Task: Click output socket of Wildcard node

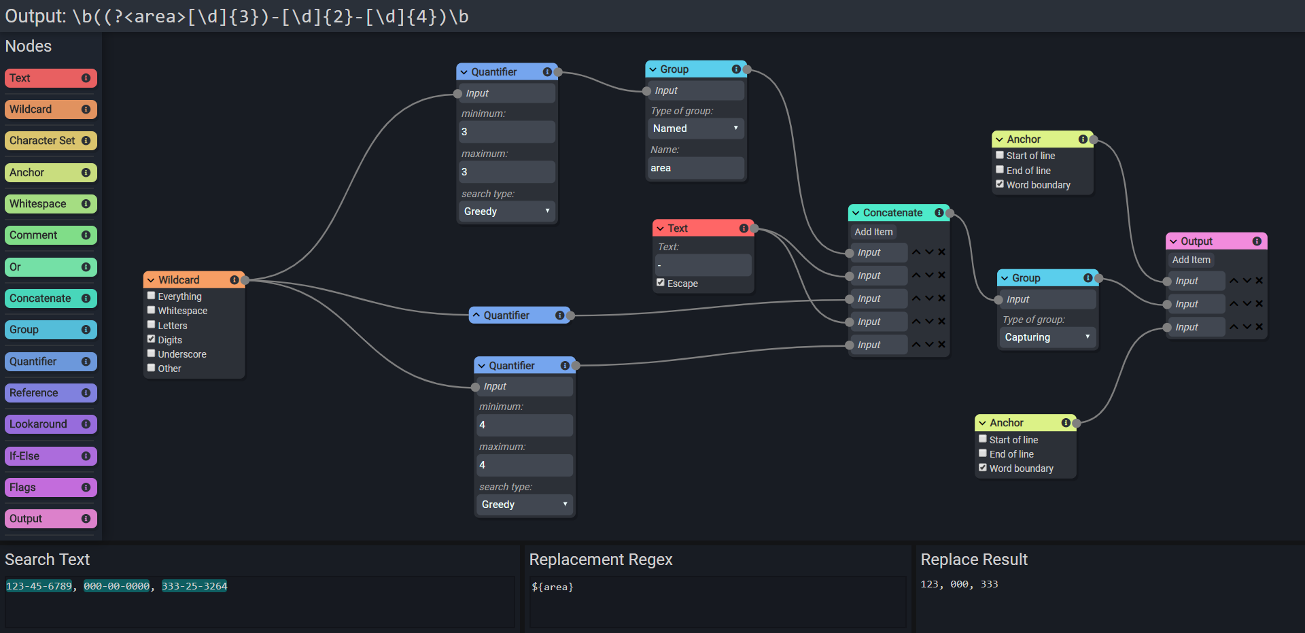Action: [x=245, y=280]
